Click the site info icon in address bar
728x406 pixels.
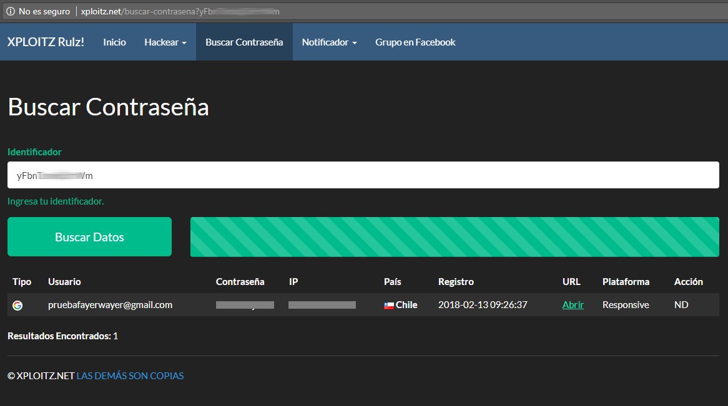[x=10, y=11]
